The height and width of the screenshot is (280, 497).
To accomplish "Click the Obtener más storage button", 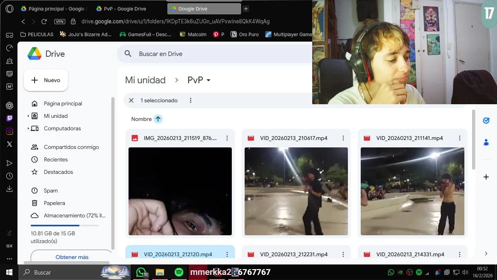I will coord(72,256).
